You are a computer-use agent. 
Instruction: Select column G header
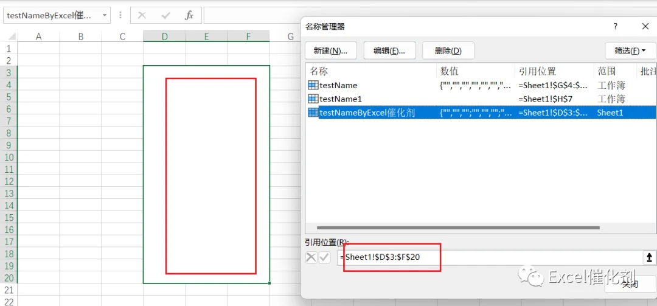(290, 37)
